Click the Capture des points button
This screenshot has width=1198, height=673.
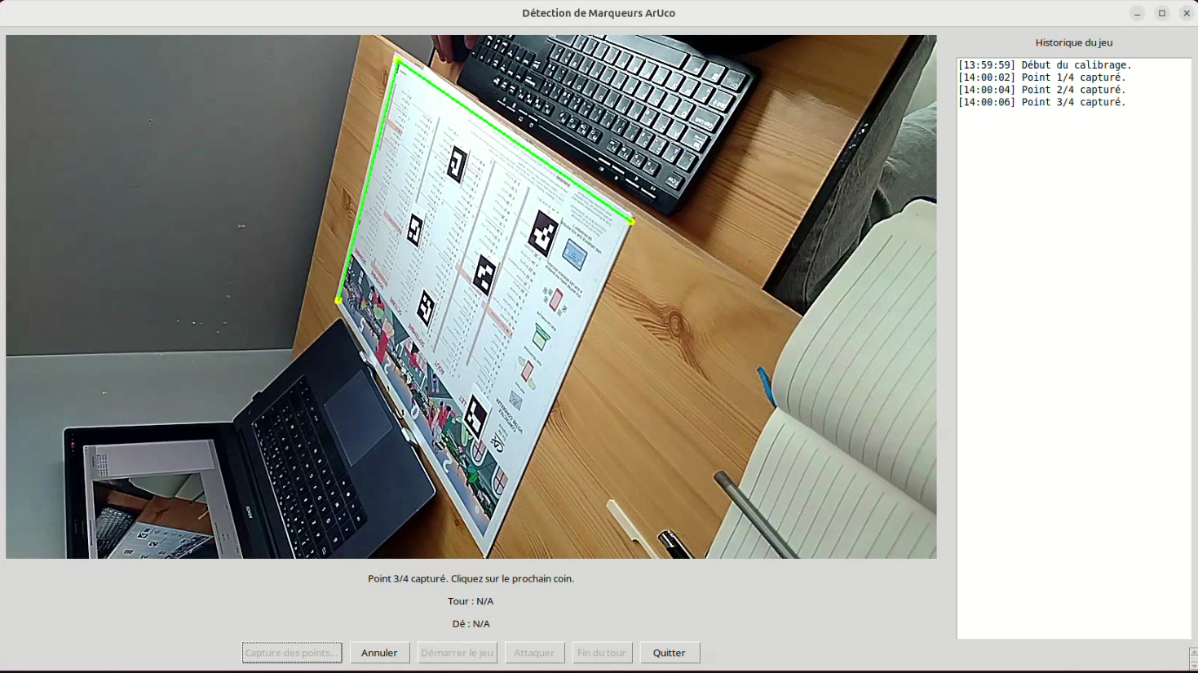pos(292,653)
